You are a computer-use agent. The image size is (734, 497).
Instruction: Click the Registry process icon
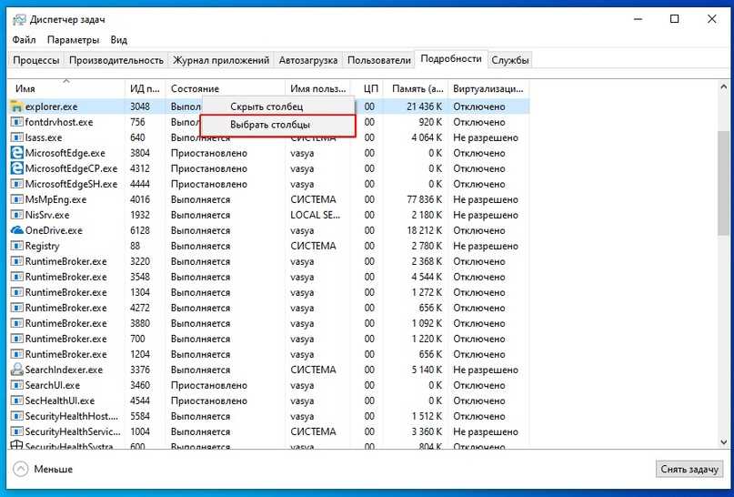point(16,246)
